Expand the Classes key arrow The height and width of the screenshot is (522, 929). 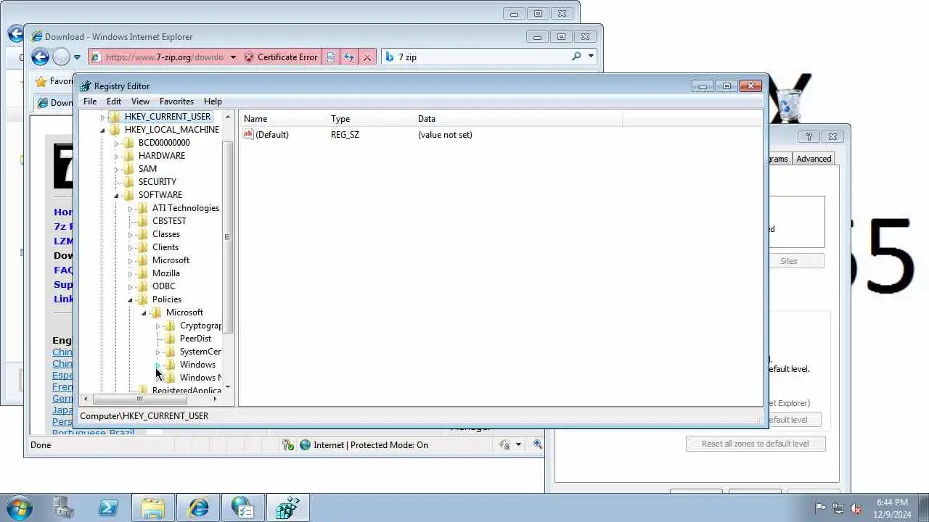pos(130,234)
